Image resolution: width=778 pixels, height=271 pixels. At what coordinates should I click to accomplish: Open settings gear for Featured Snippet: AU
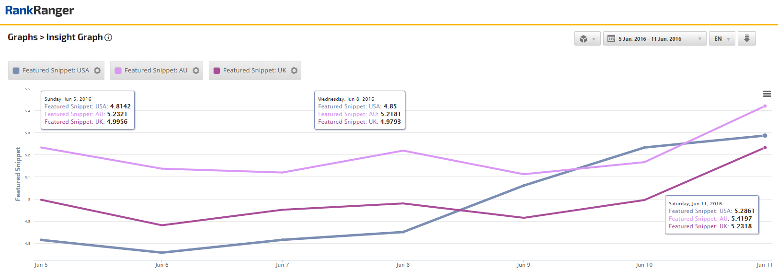[x=196, y=71]
